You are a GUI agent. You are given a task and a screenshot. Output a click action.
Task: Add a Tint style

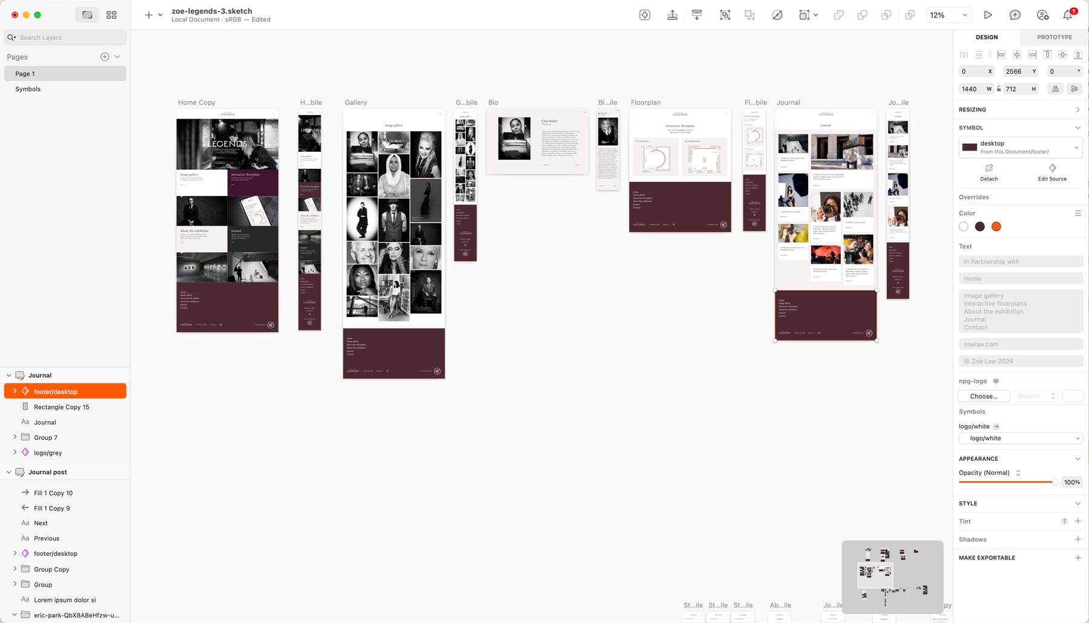1078,521
